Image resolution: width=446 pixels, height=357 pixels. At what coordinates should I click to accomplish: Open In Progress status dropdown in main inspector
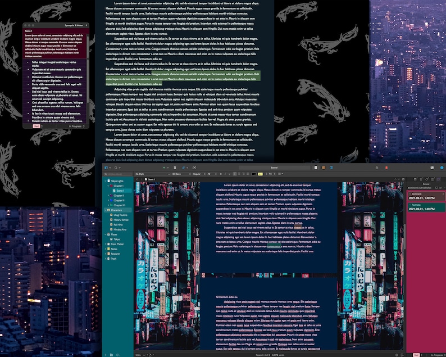coord(438,355)
